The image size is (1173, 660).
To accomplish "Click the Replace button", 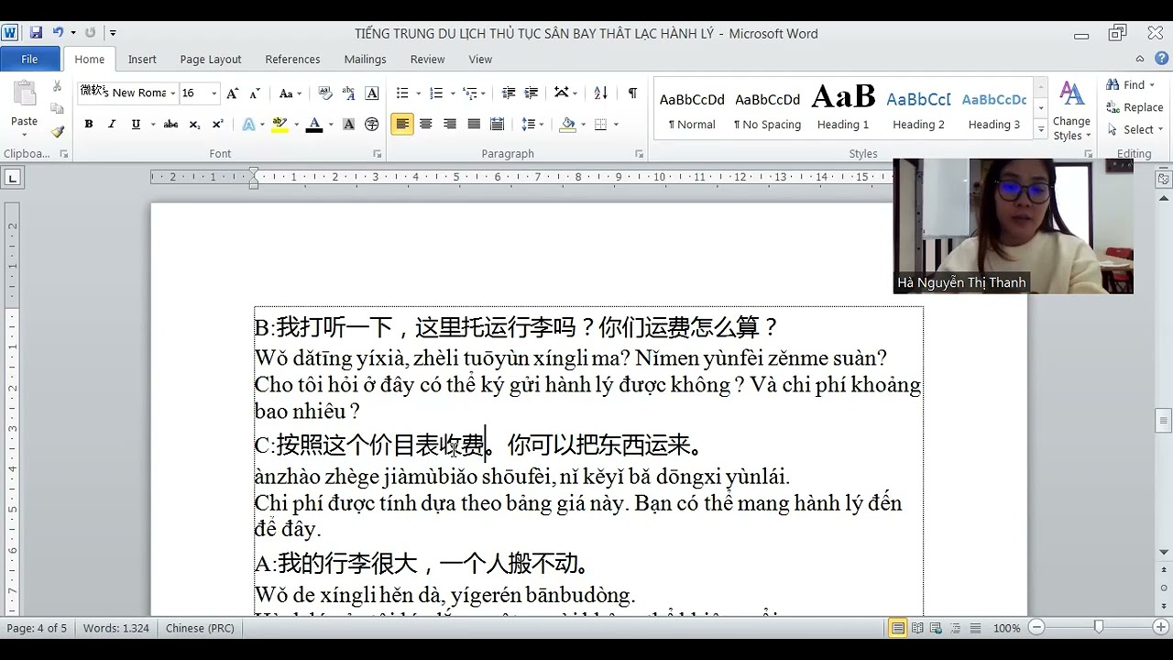I will tap(1135, 107).
